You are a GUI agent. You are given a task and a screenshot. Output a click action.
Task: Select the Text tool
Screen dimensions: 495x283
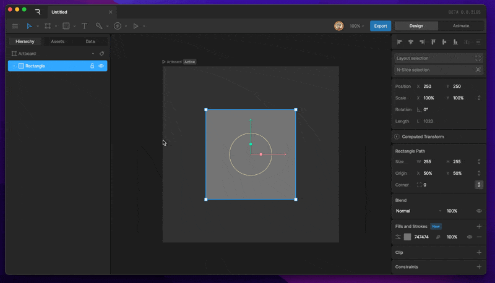coord(84,26)
